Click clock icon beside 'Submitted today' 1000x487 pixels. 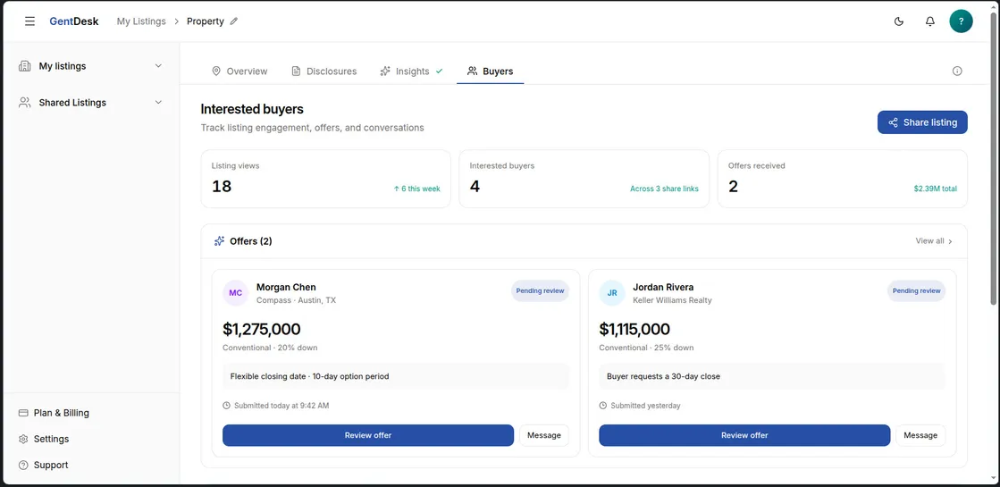tap(226, 406)
